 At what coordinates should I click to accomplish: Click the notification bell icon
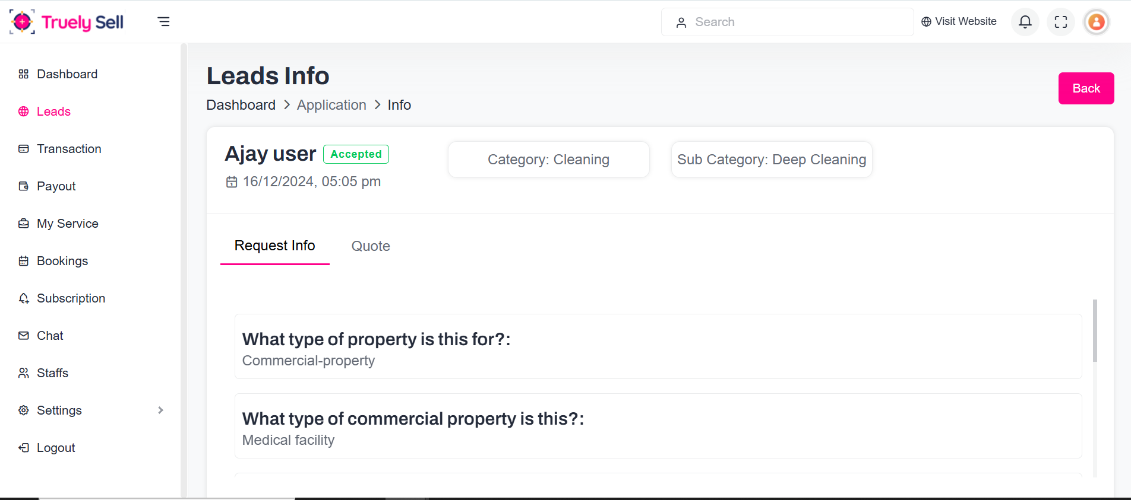pos(1025,22)
